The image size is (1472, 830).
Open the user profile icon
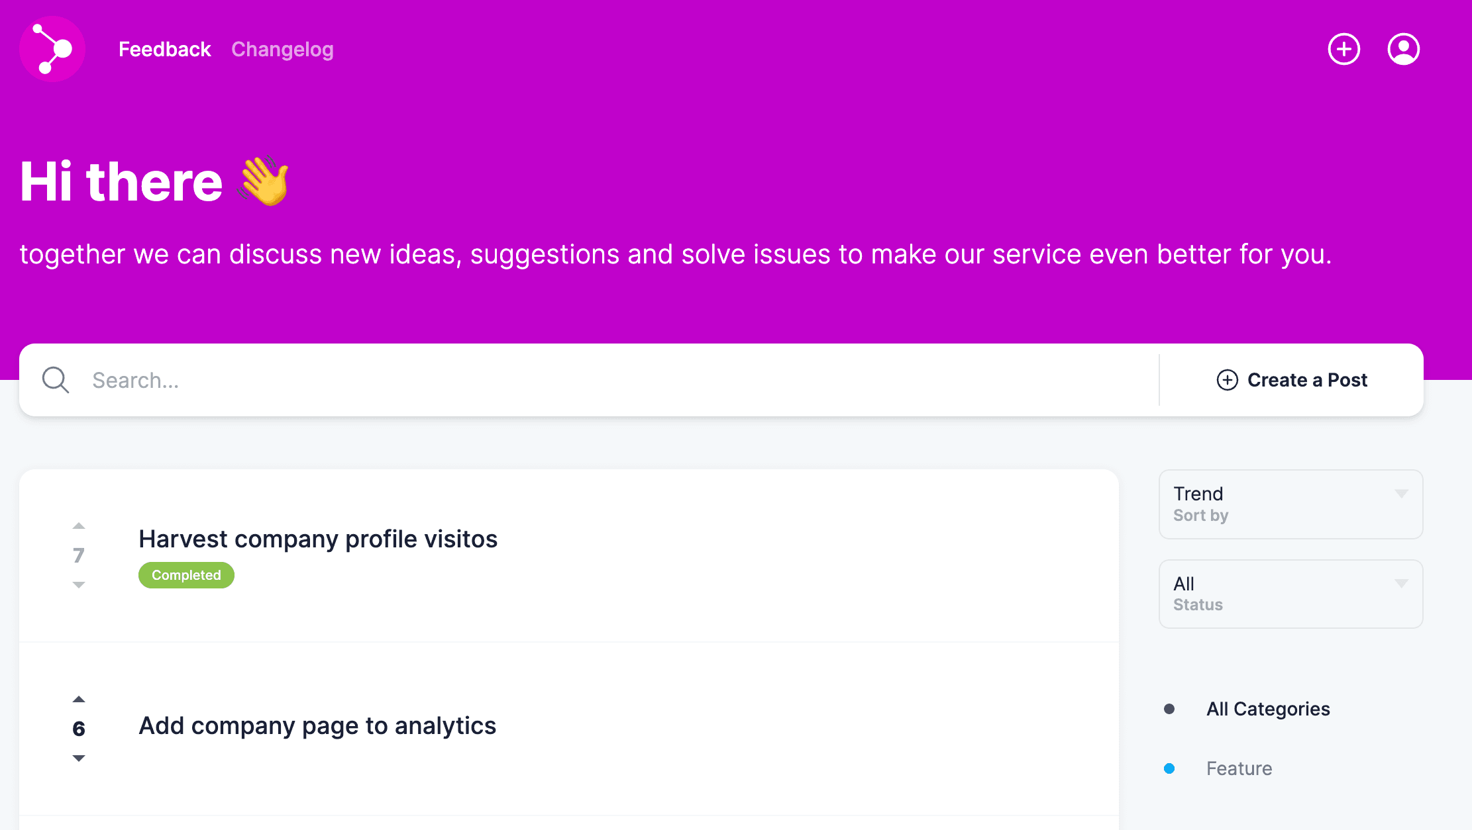(x=1403, y=49)
